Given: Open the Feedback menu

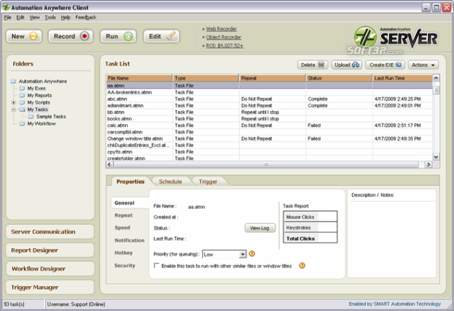Looking at the screenshot, I should (85, 17).
